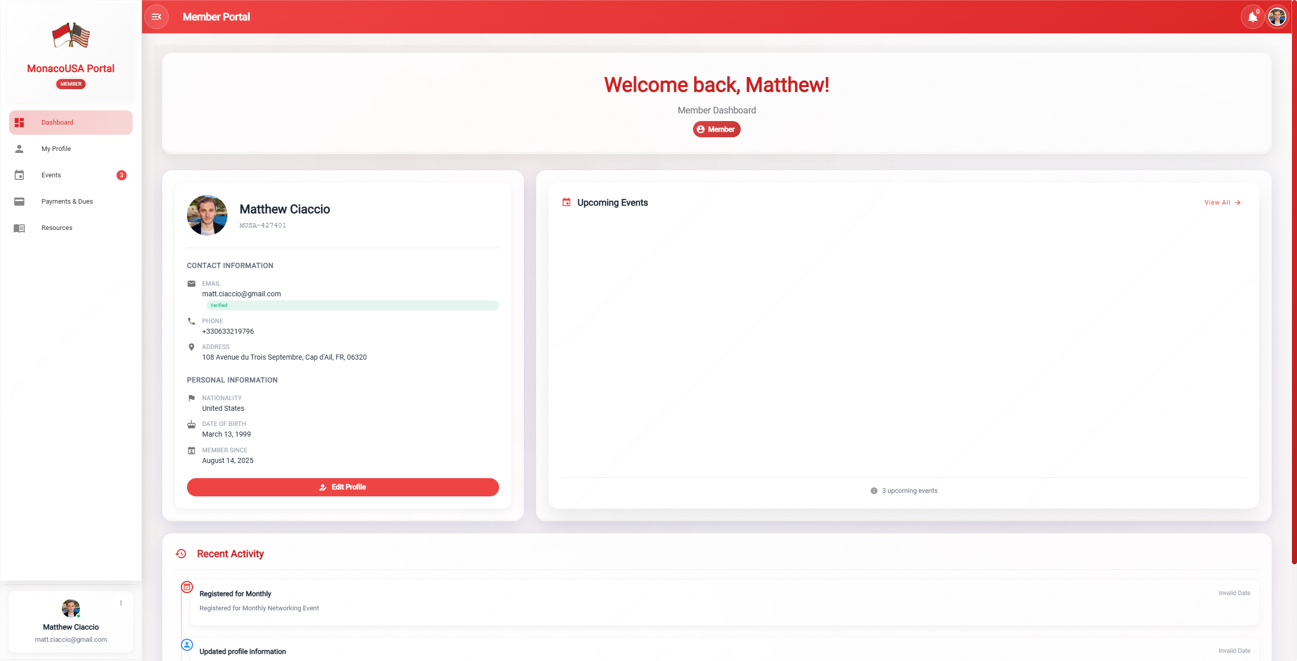Viewport: 1297px width, 661px height.
Task: Click the Resources book icon
Action: [x=19, y=228]
